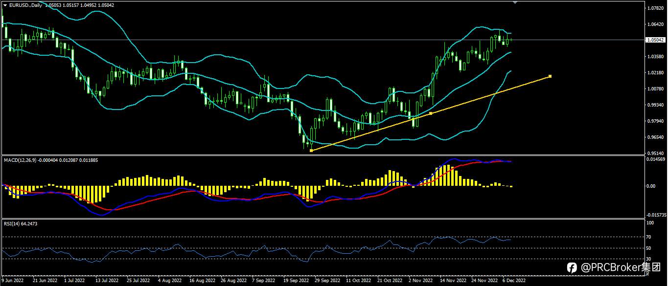
Task: Open the one-click trading arrow beside EURUSD
Action: coord(5,5)
